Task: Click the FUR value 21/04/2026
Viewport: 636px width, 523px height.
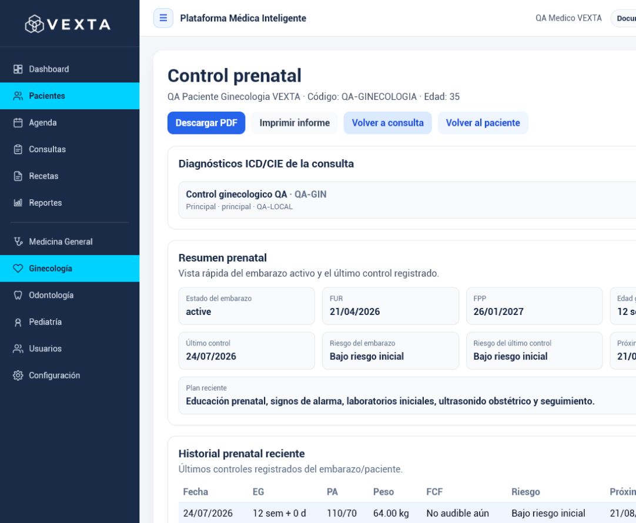Action: [x=355, y=312]
